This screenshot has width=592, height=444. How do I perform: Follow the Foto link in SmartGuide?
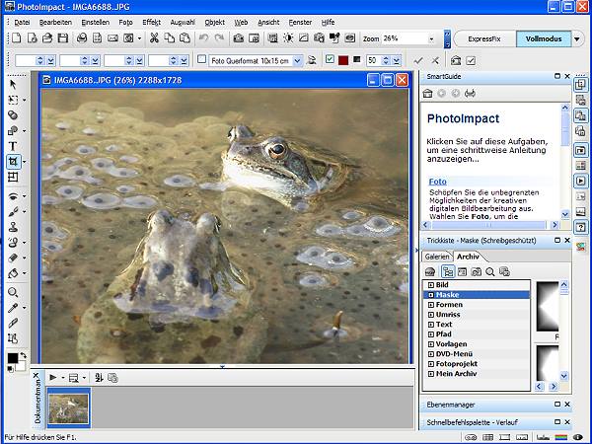[437, 182]
